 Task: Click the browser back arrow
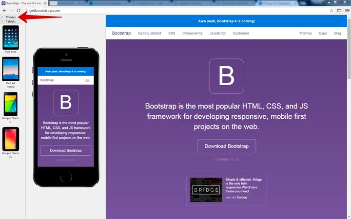(4, 10)
